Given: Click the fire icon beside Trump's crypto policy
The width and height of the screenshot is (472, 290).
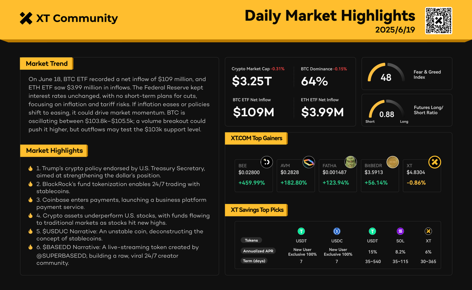Looking at the screenshot, I should pyautogui.click(x=30, y=169).
